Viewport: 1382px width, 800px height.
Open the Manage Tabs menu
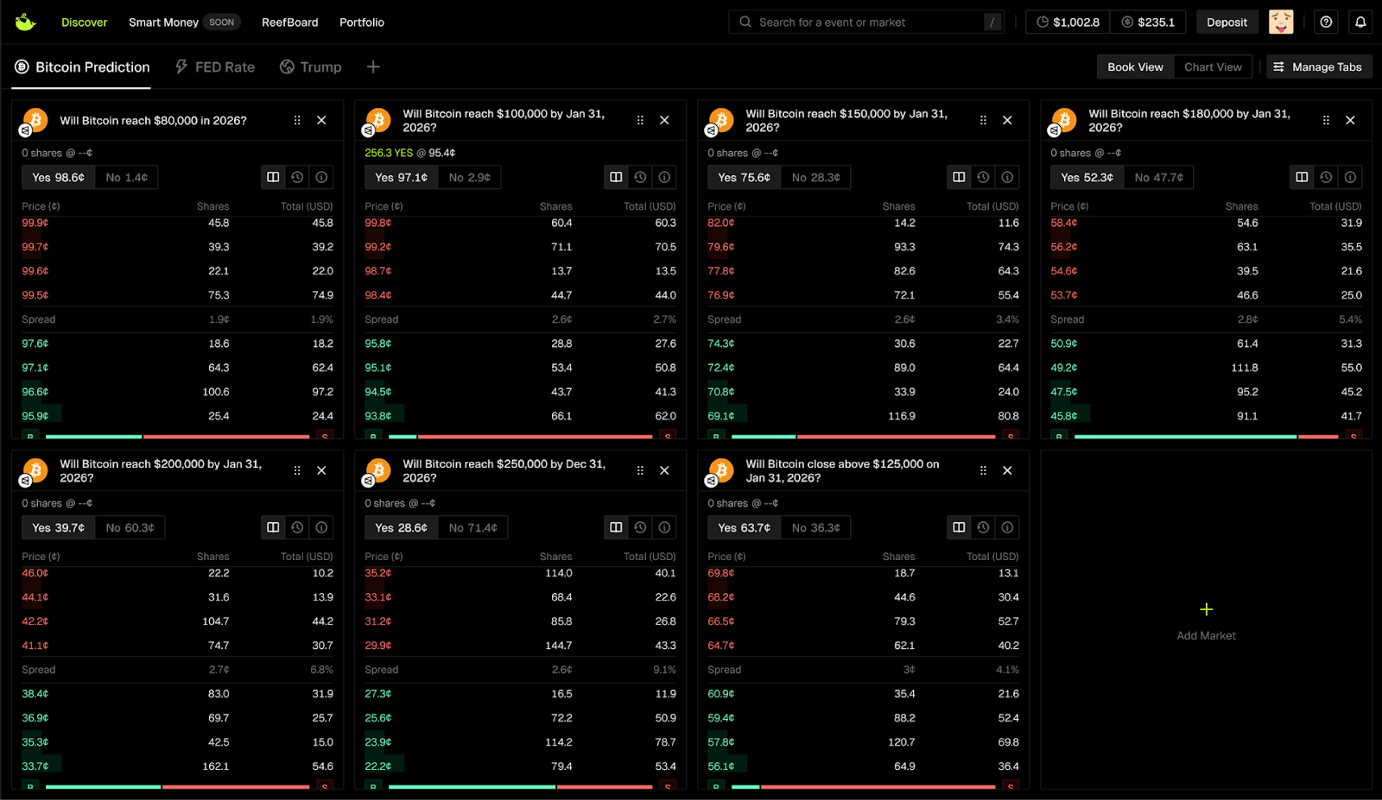1318,67
